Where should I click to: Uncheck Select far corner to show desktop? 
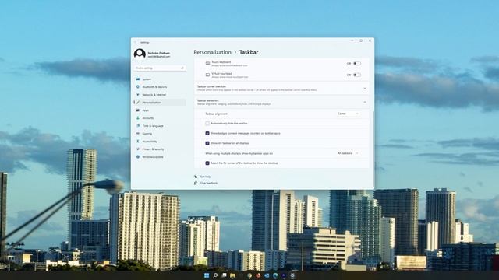pos(207,163)
